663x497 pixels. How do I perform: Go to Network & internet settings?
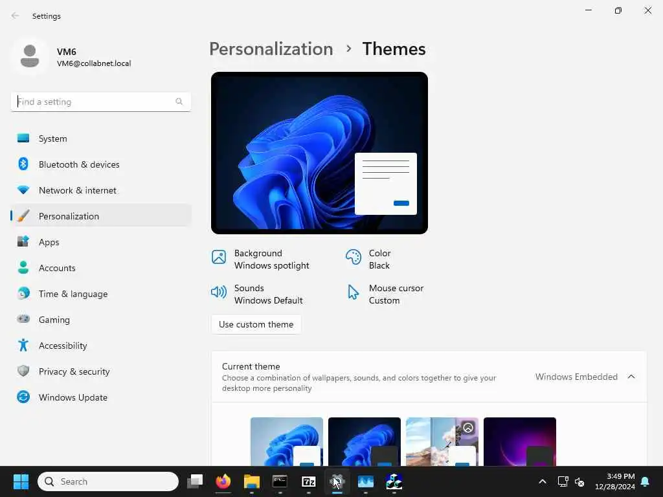(100, 190)
